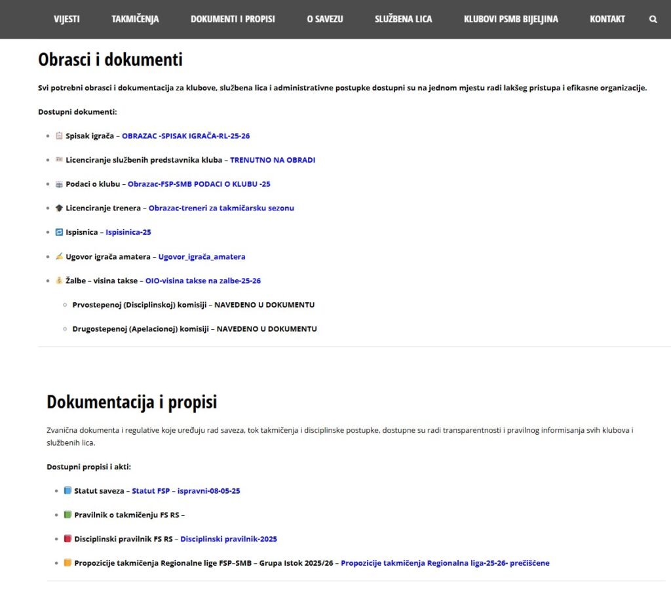Screen dimensions: 671x592
Task: Open Ugovor_igrača_amatera document link
Action: (202, 256)
